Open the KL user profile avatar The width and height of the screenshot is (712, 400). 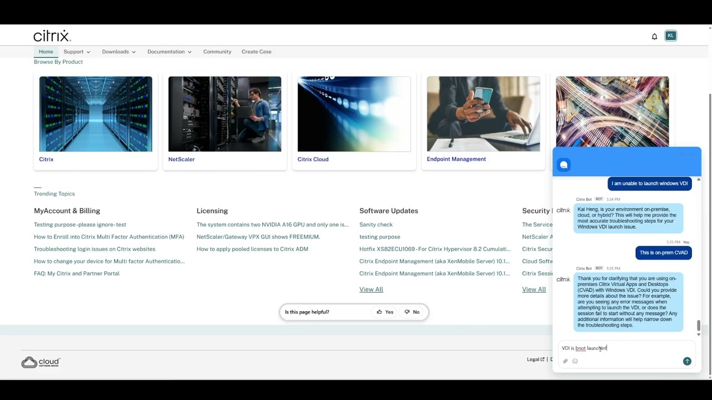[671, 36]
